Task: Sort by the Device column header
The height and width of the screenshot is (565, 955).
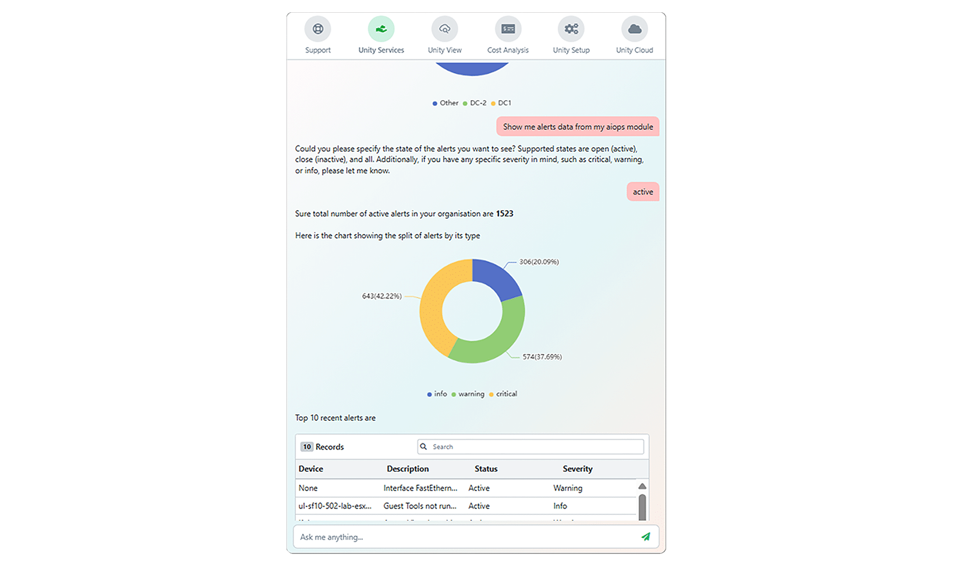Action: tap(311, 468)
